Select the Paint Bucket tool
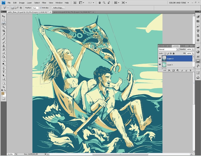The image size is (201, 156). (4, 57)
